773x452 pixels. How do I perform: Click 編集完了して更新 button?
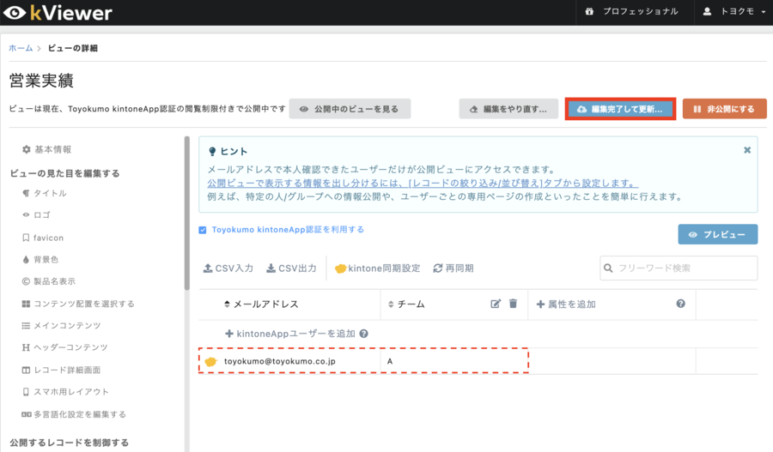[x=620, y=109]
